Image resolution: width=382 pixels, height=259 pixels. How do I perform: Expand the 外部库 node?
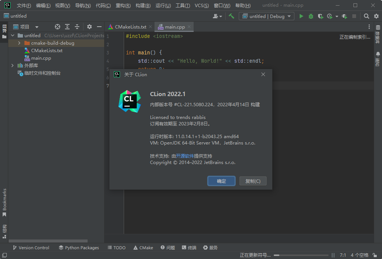coord(13,65)
